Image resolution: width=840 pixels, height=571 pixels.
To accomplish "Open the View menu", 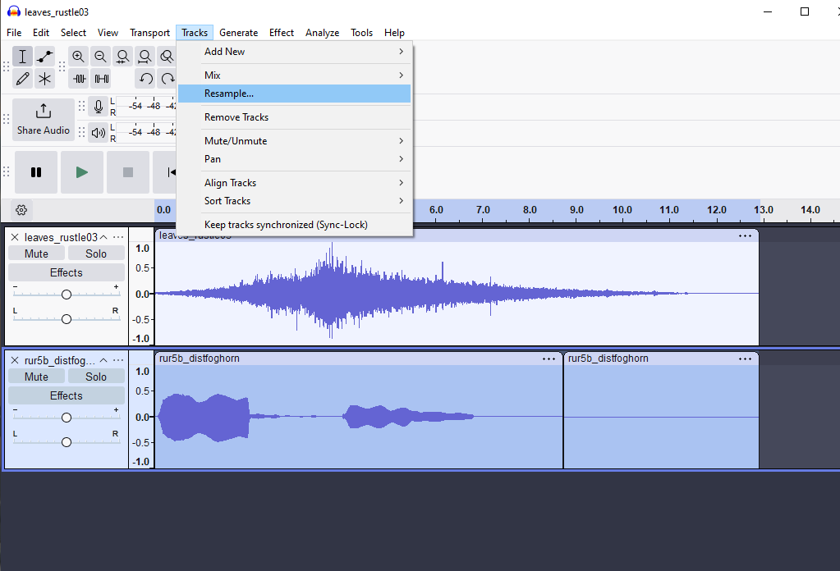I will [108, 33].
